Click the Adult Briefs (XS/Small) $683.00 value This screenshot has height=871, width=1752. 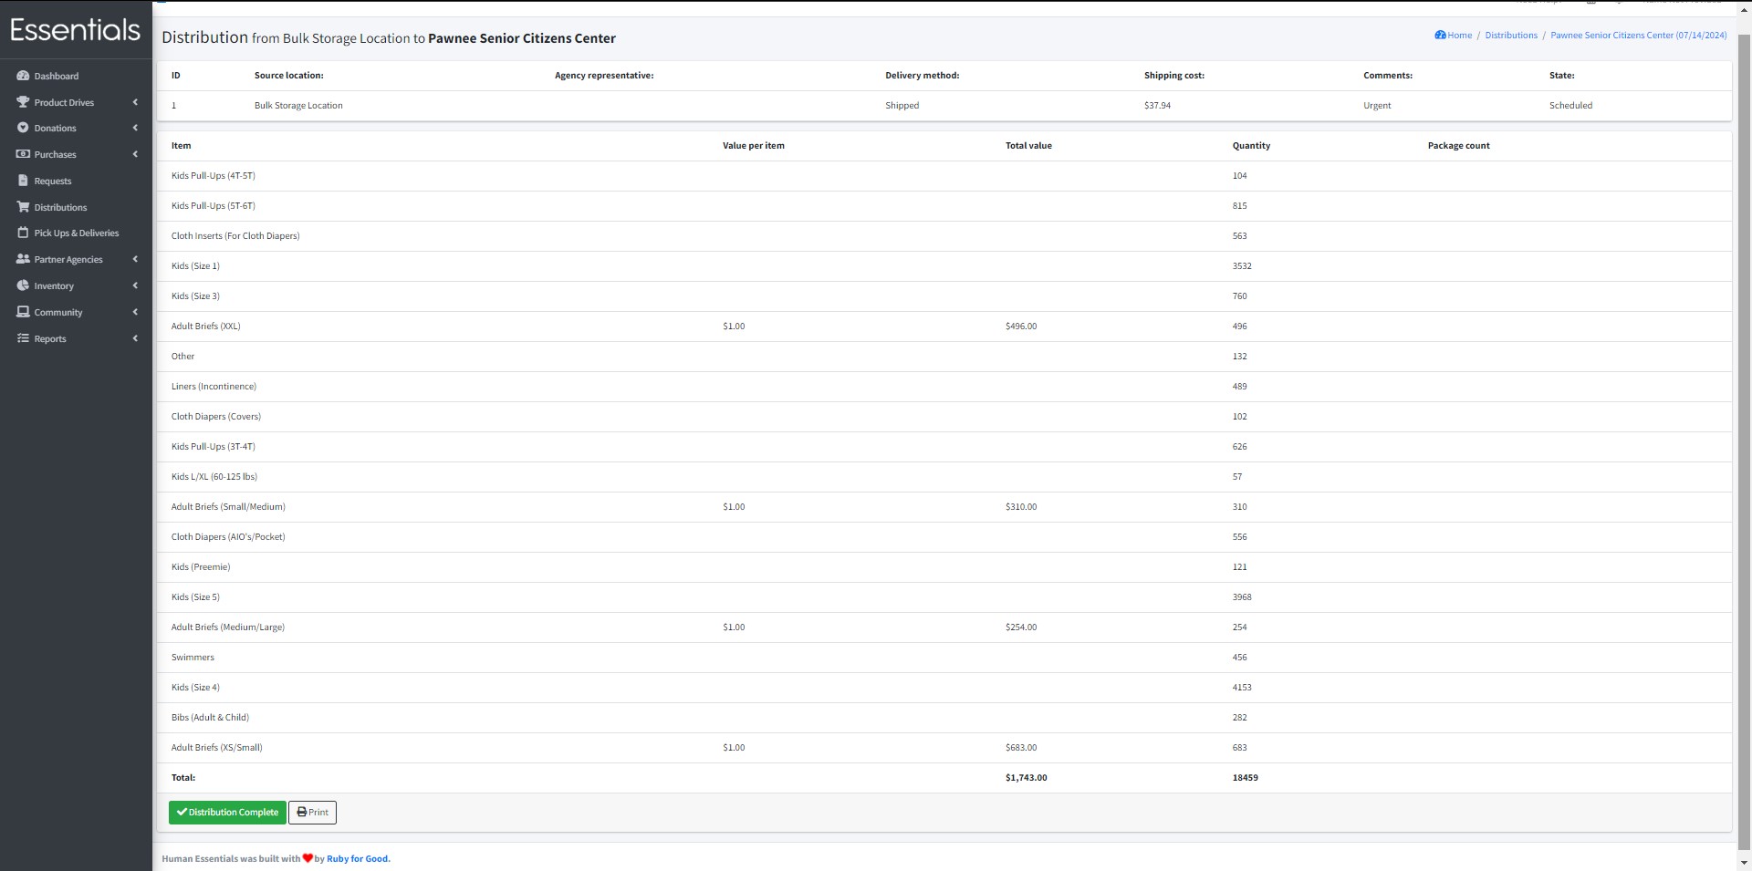[x=1021, y=747]
